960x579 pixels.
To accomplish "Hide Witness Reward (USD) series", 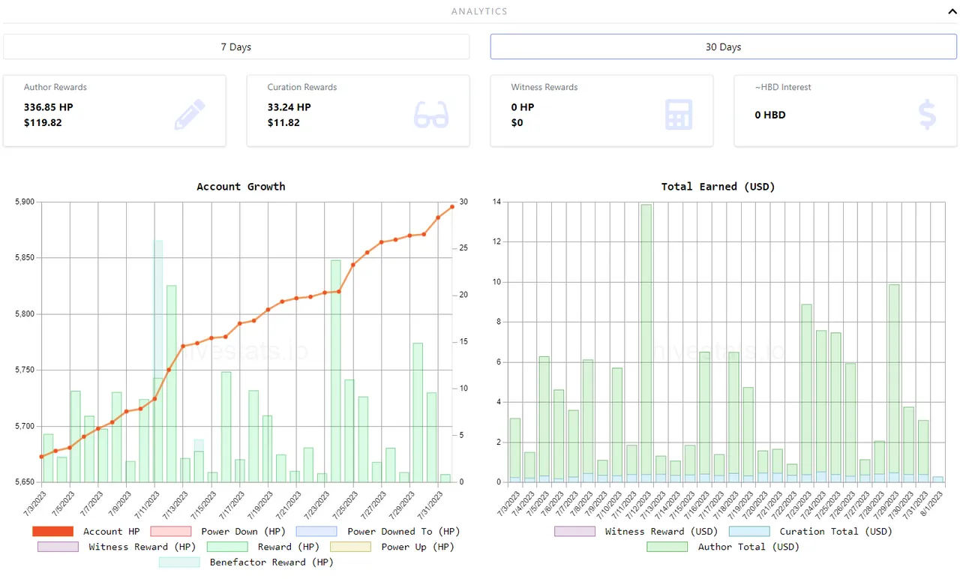I will [x=574, y=531].
